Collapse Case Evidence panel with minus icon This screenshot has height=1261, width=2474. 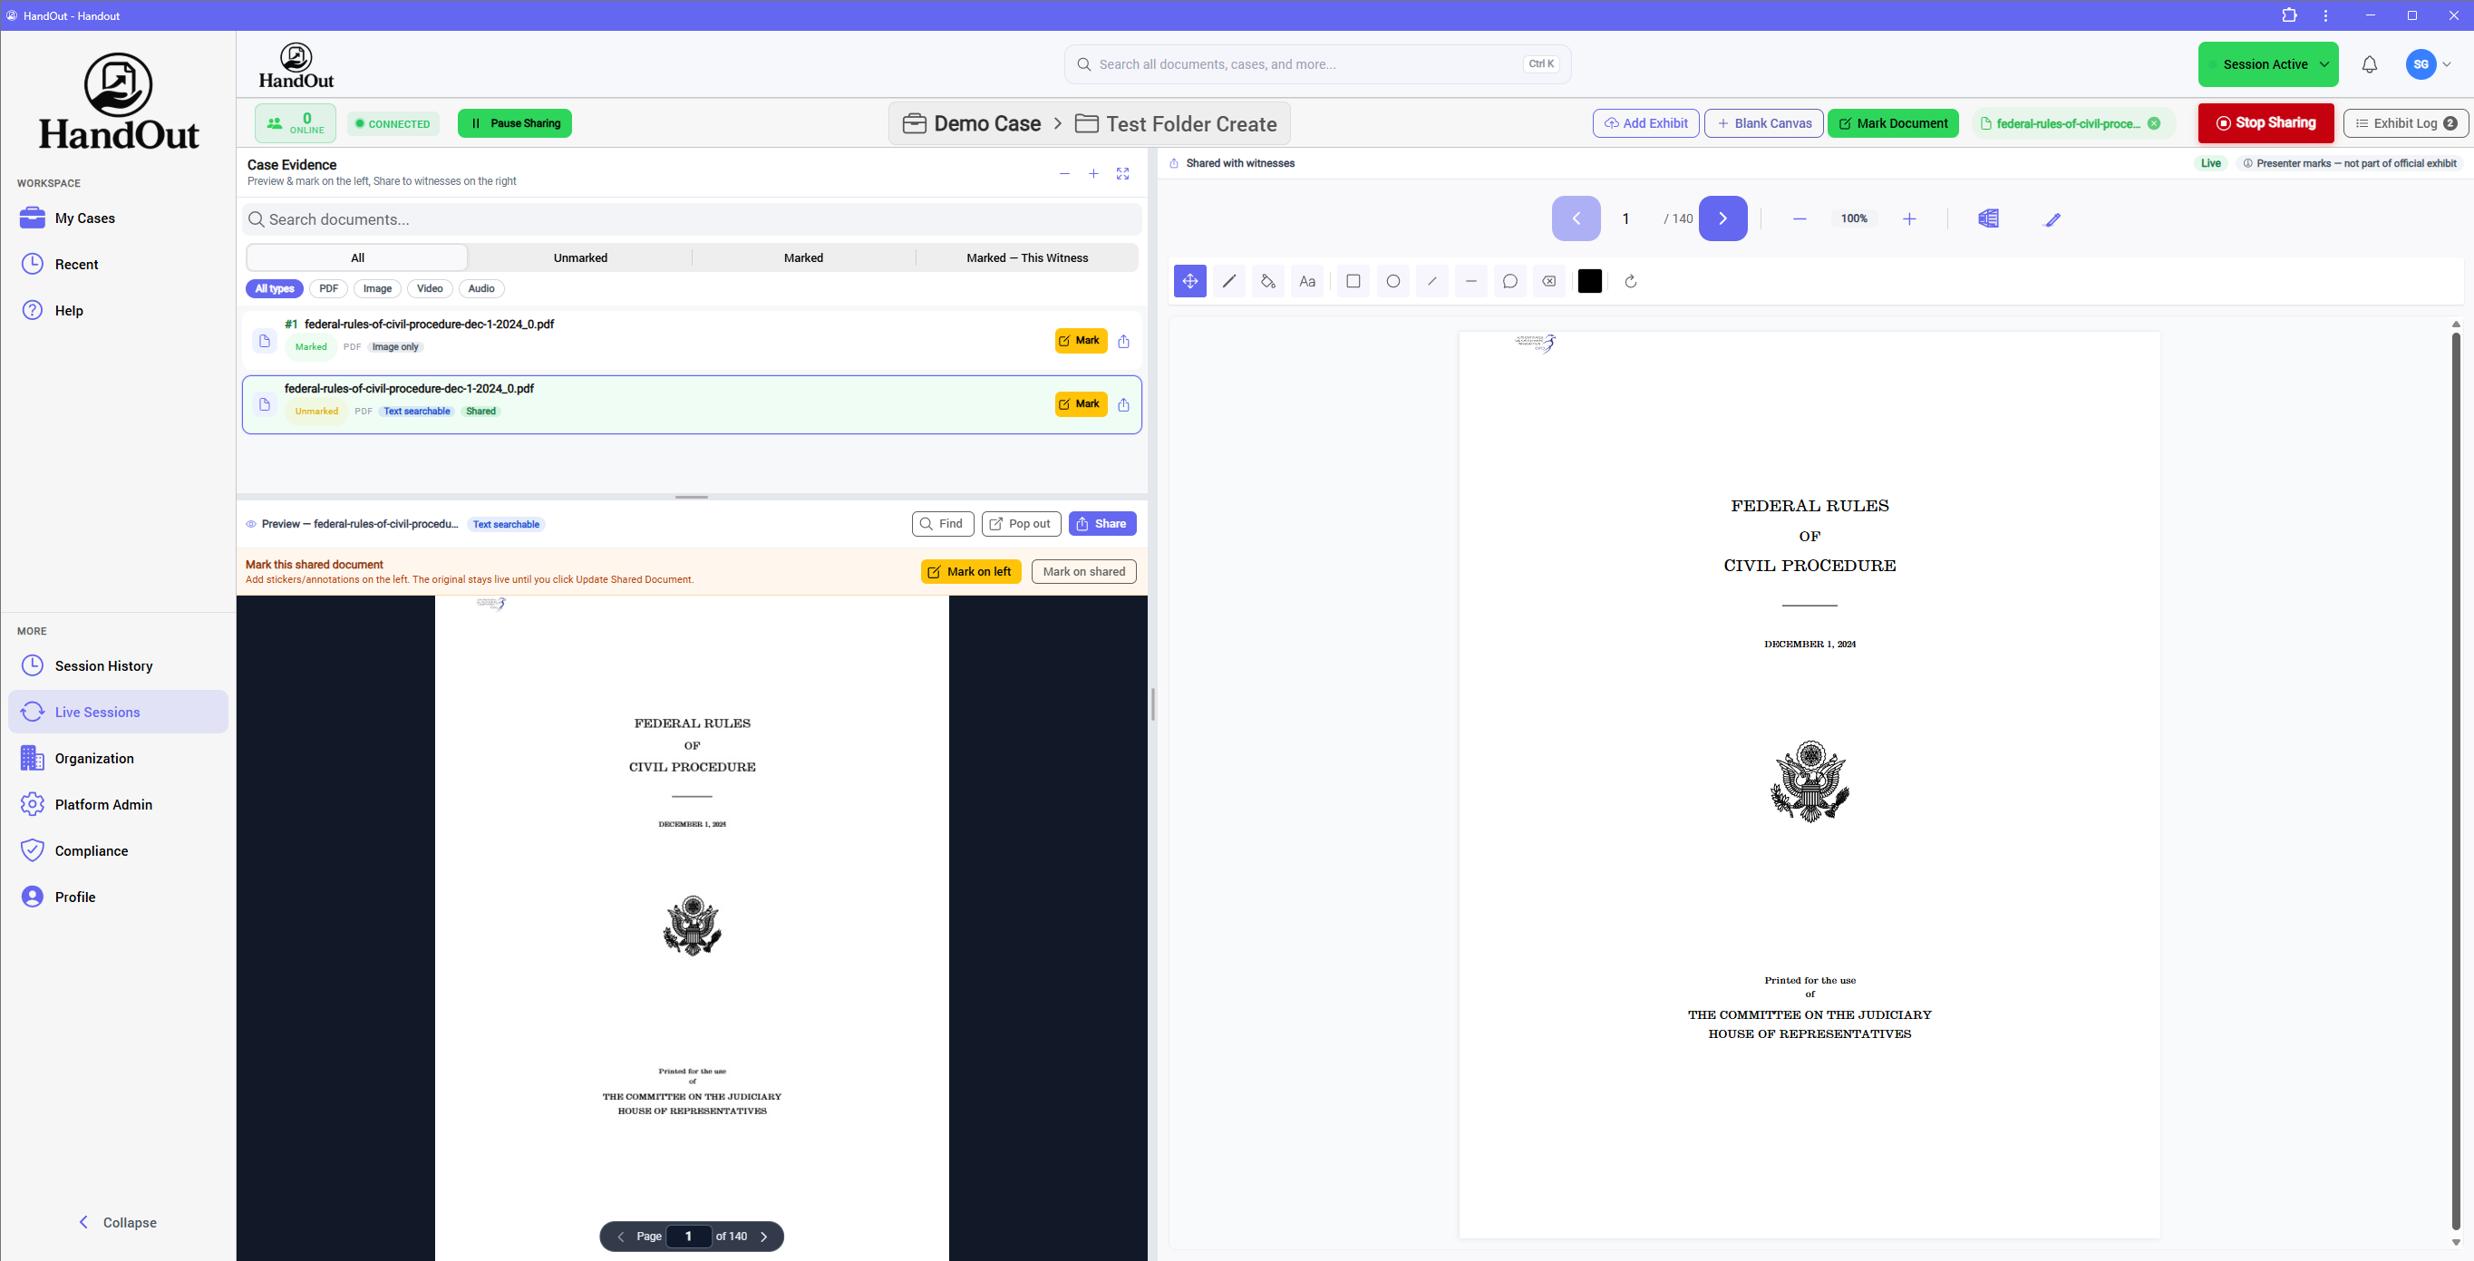(x=1064, y=174)
